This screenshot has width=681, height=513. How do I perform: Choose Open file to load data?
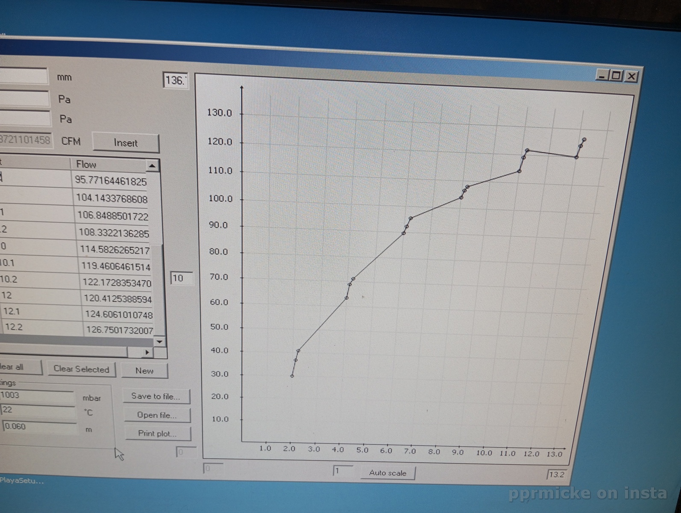[157, 415]
